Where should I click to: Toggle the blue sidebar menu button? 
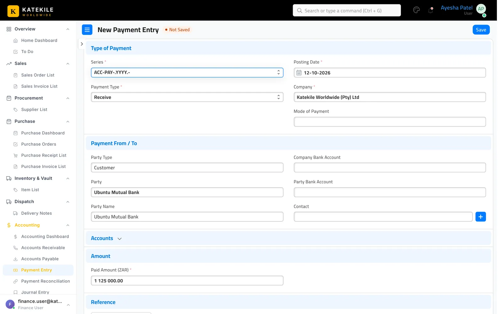pos(87,30)
